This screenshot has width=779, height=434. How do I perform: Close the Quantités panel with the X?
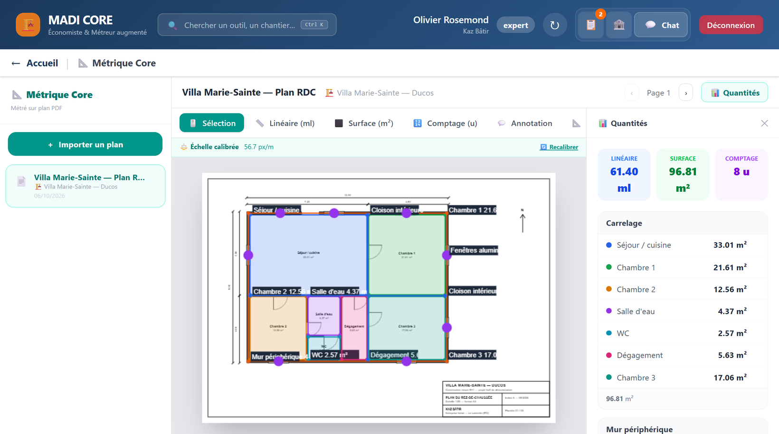764,123
